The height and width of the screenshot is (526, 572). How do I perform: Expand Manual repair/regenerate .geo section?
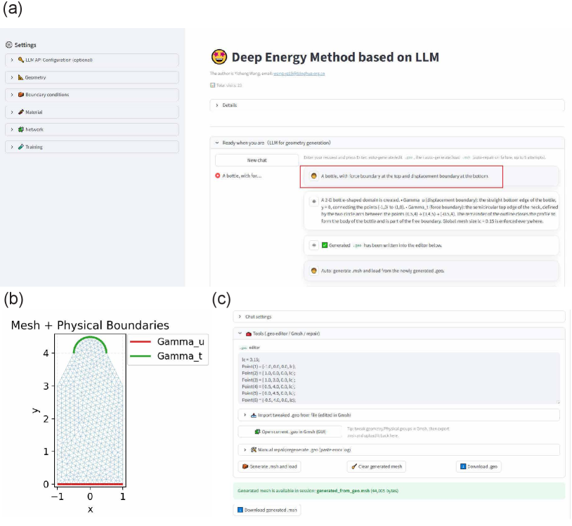coord(399,450)
